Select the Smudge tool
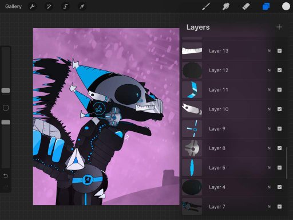This screenshot has width=293, height=220. click(x=225, y=6)
